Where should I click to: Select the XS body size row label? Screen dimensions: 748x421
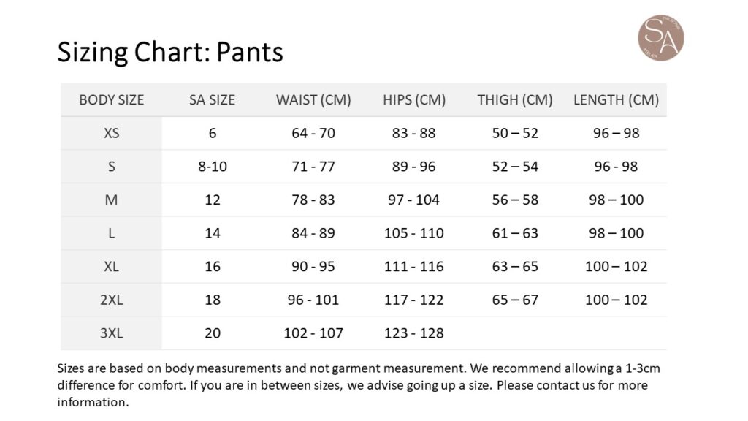click(x=111, y=134)
